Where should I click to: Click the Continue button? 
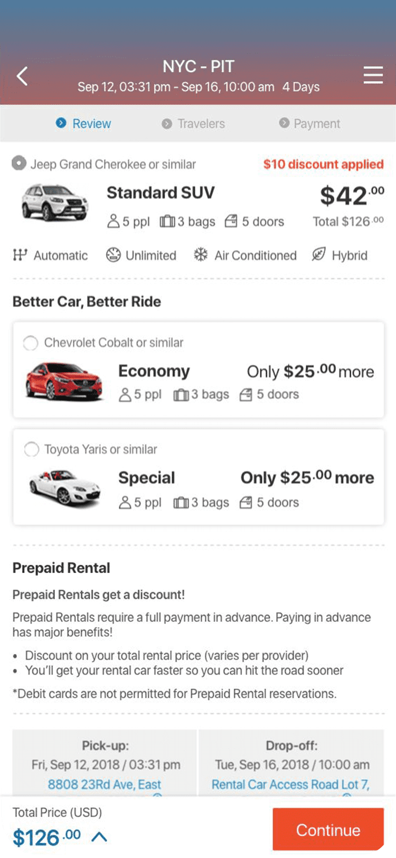(328, 829)
